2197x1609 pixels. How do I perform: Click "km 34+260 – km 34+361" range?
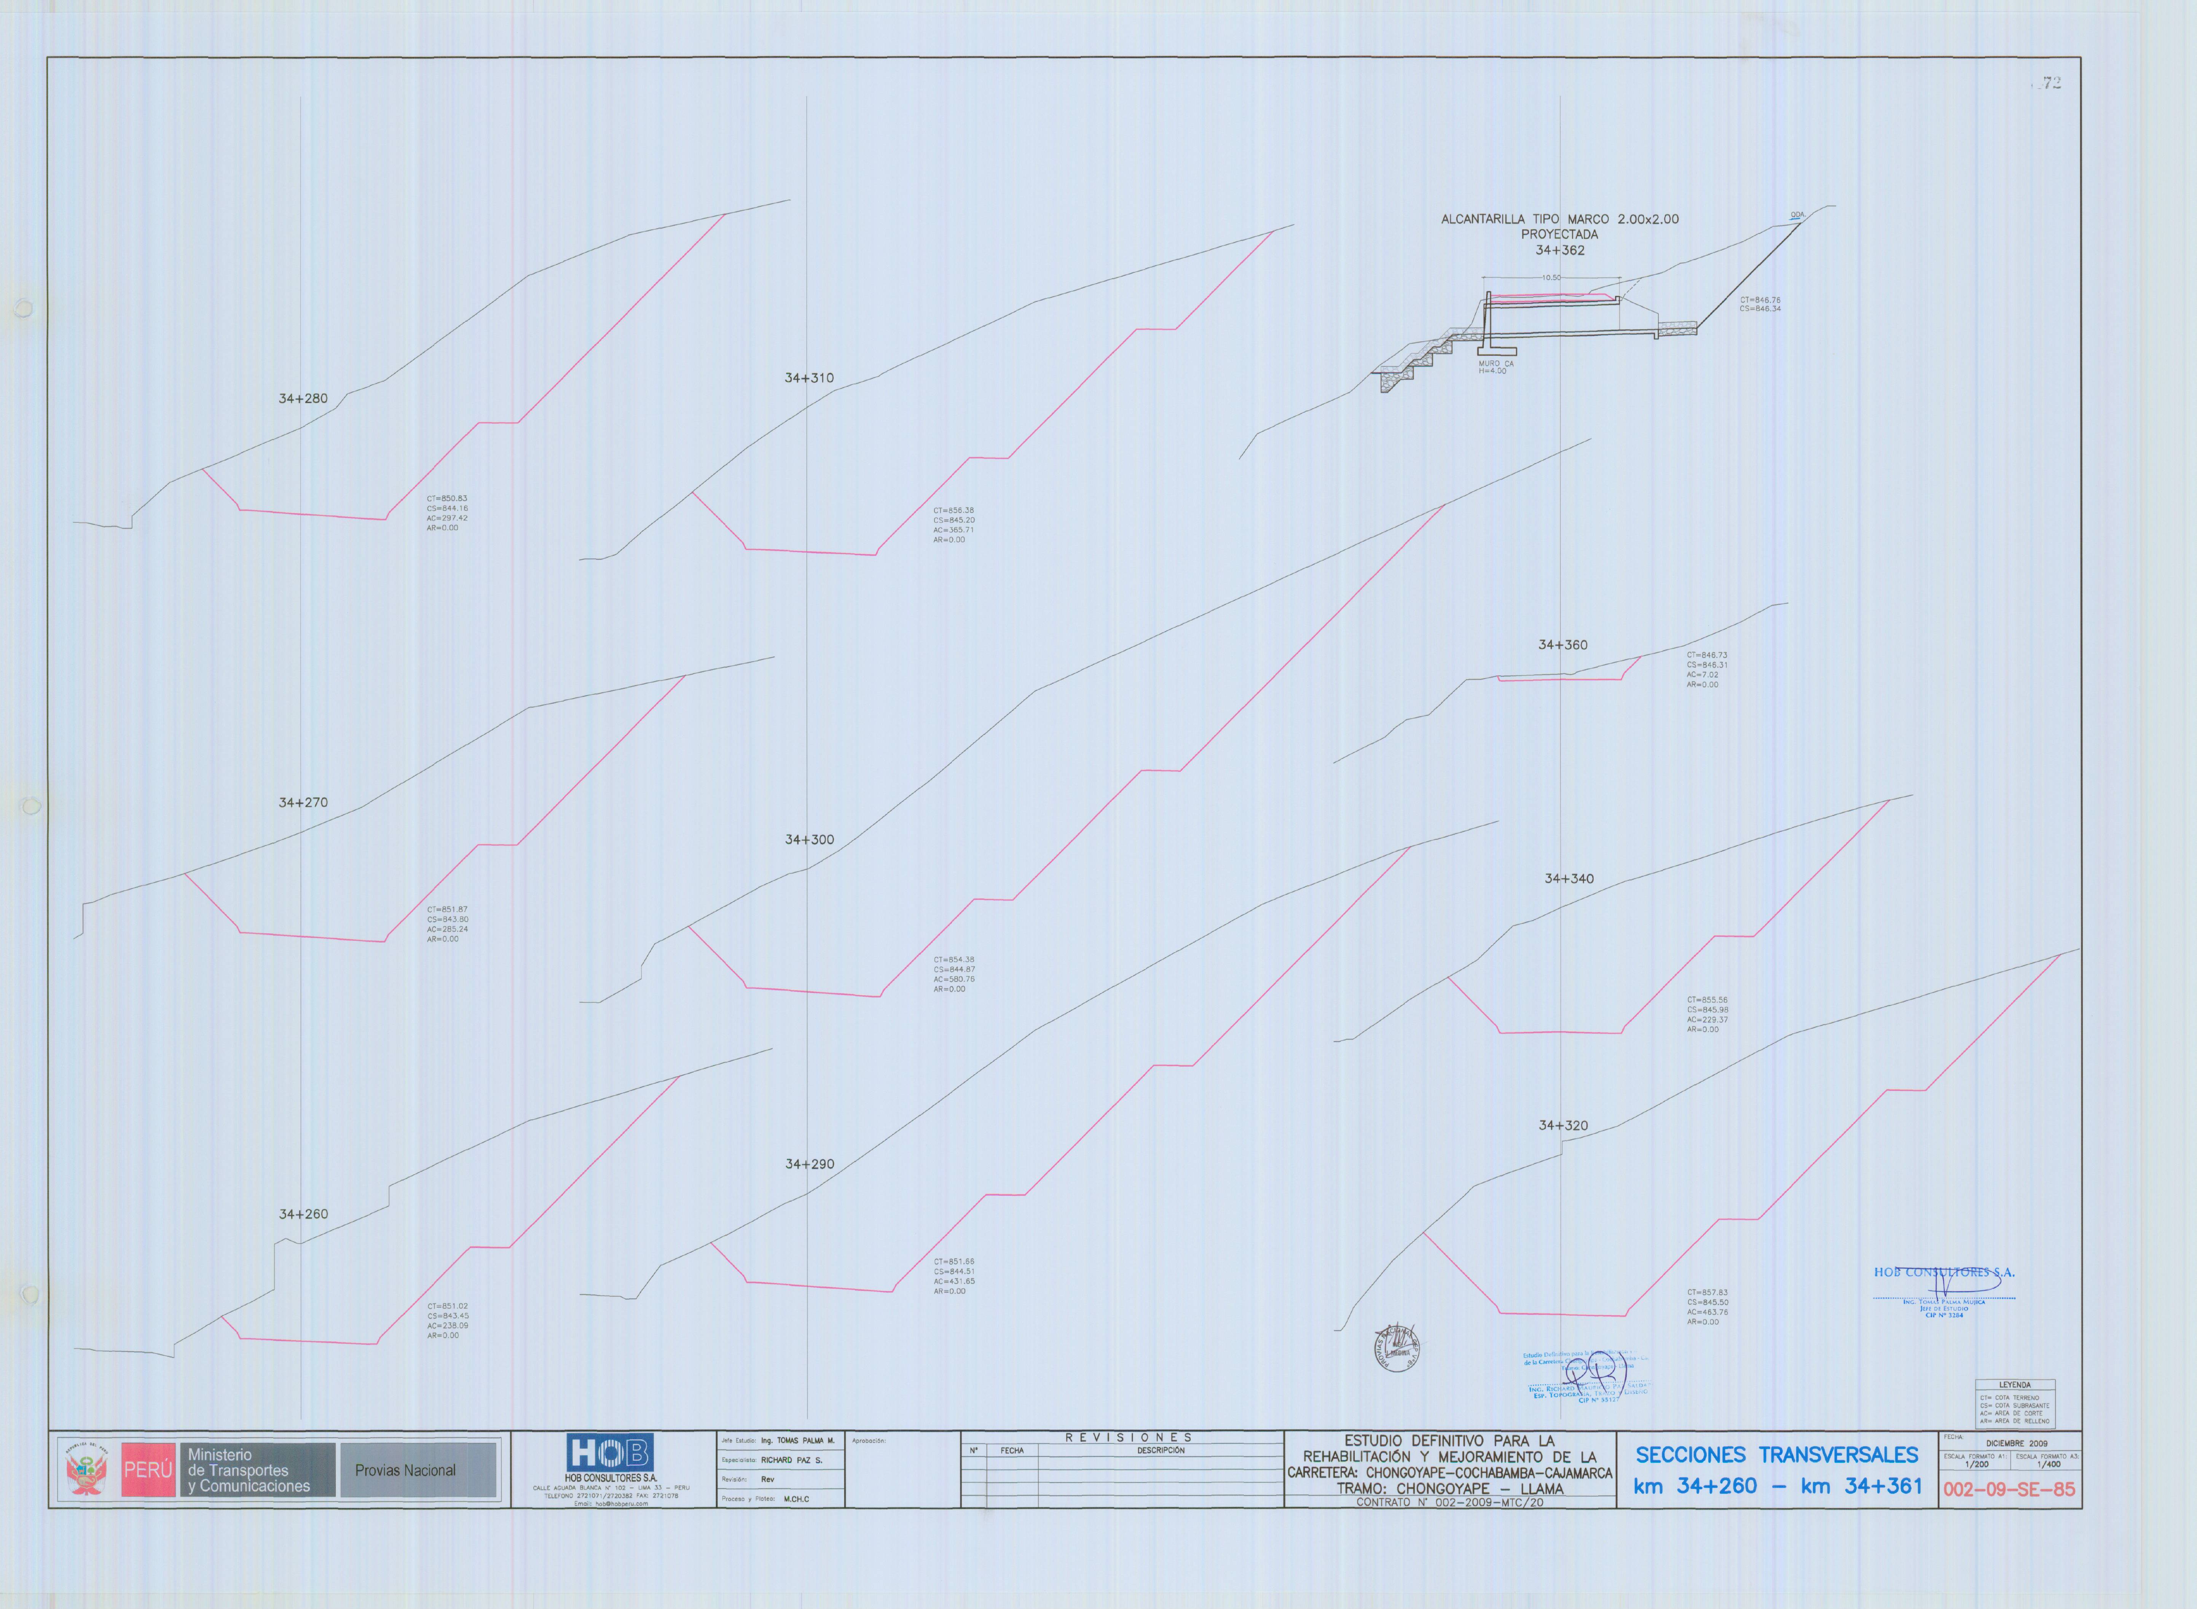click(x=1777, y=1486)
